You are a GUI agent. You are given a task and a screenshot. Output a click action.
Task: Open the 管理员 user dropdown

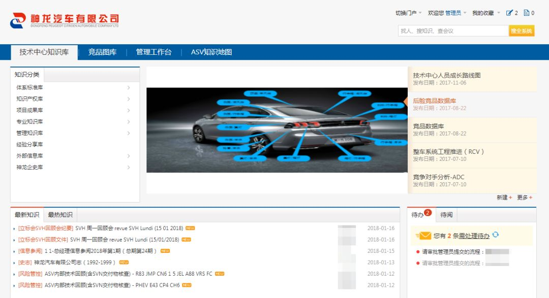[455, 13]
